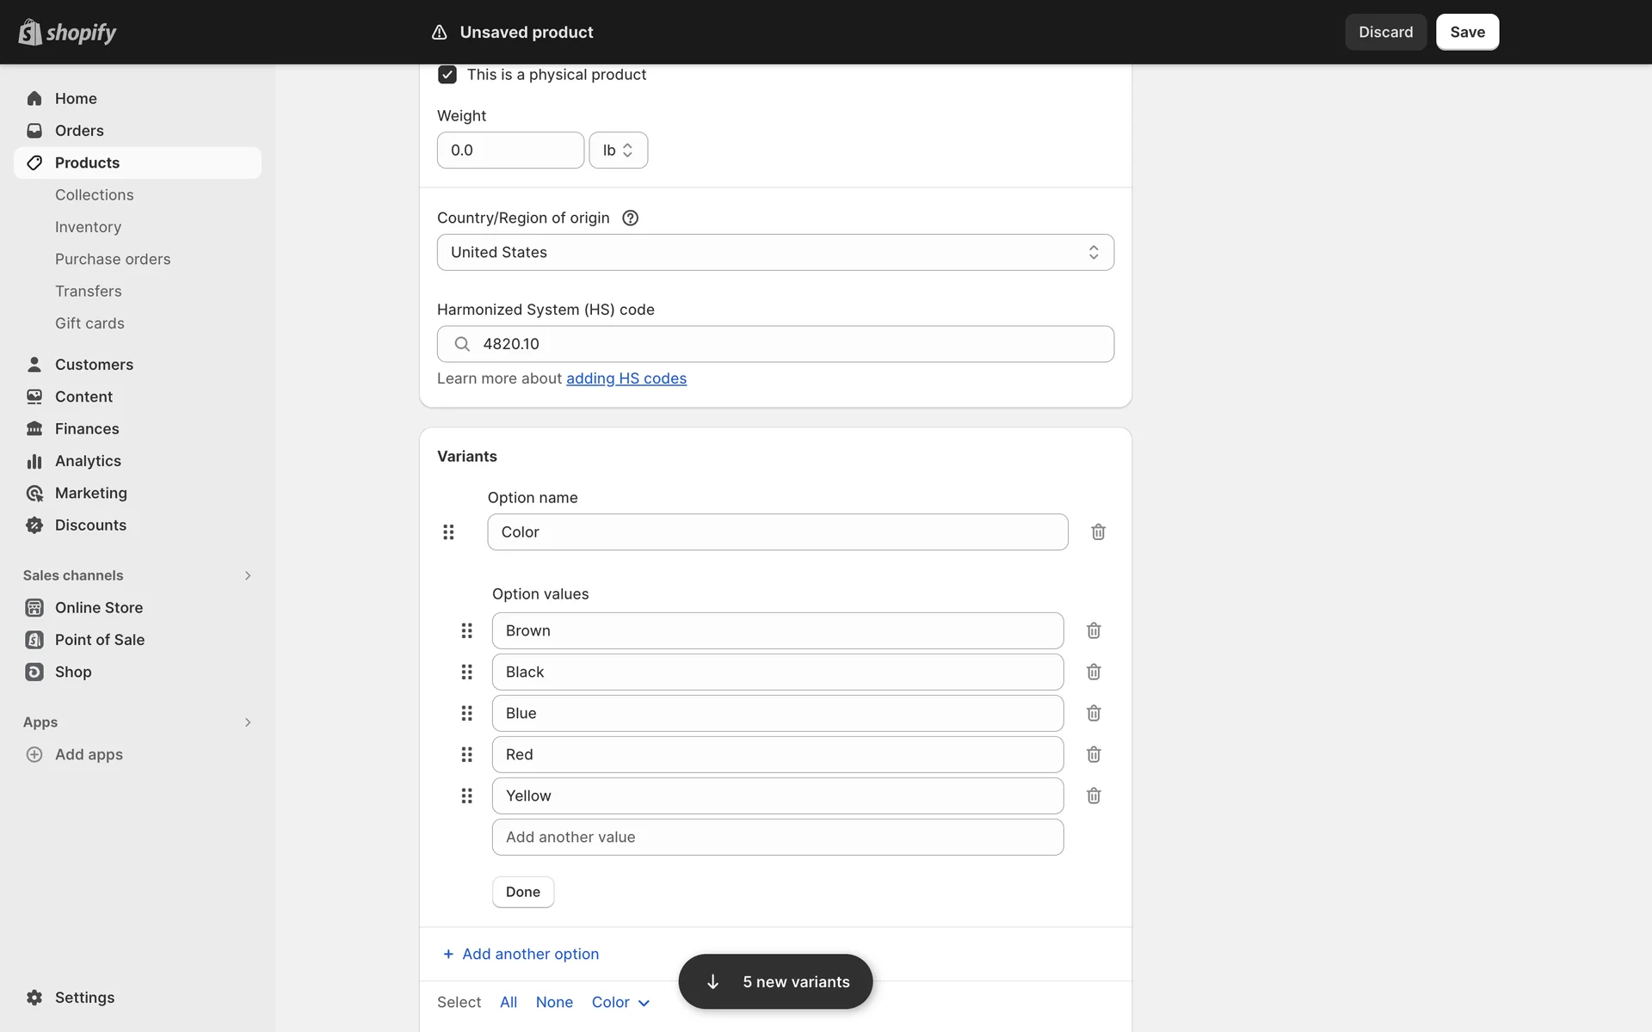Remove the Brown option value
The image size is (1652, 1032).
(x=1094, y=630)
